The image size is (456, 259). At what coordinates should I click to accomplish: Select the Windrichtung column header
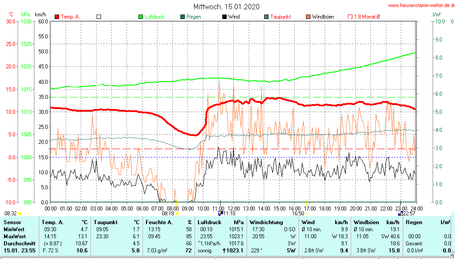pos(265,222)
